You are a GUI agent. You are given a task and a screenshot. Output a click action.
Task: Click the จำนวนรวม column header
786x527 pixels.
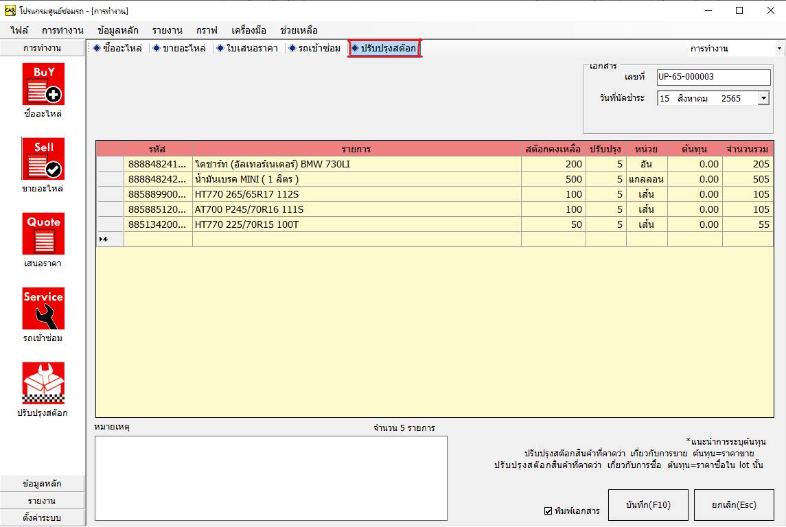(748, 149)
